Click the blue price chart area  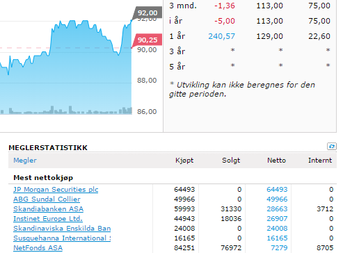point(66,67)
